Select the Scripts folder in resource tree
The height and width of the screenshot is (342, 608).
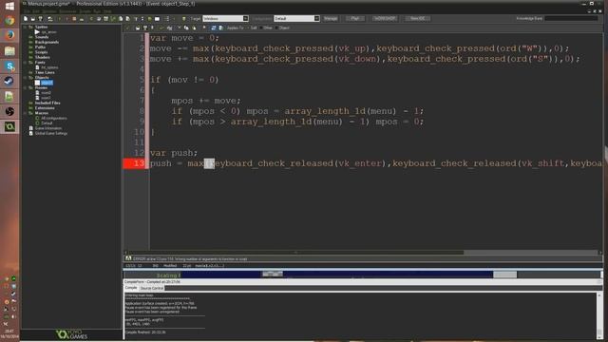click(41, 52)
